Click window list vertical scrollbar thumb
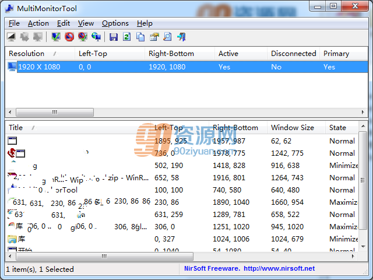The width and height of the screenshot is (373, 280). click(363, 180)
